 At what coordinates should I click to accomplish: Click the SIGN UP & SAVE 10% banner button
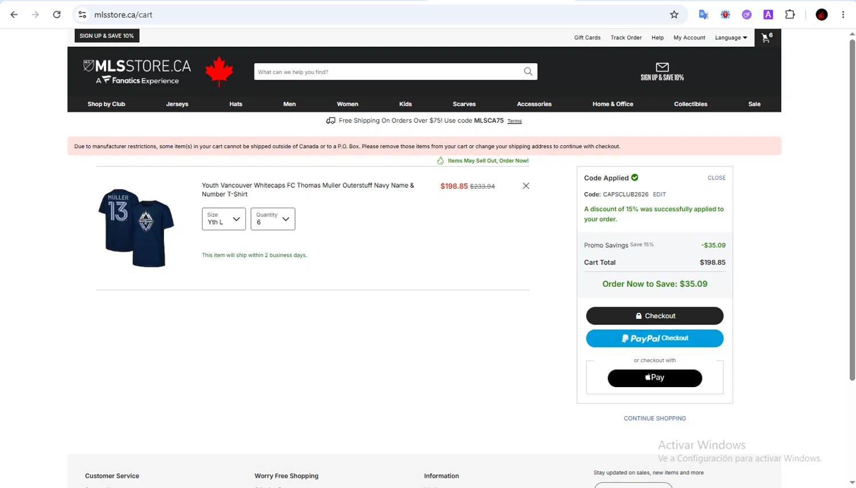107,36
